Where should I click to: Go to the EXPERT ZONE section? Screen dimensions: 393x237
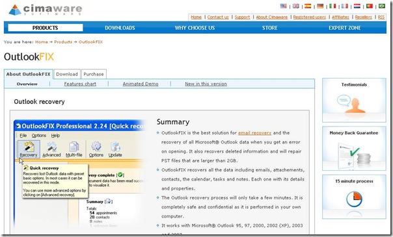(345, 28)
